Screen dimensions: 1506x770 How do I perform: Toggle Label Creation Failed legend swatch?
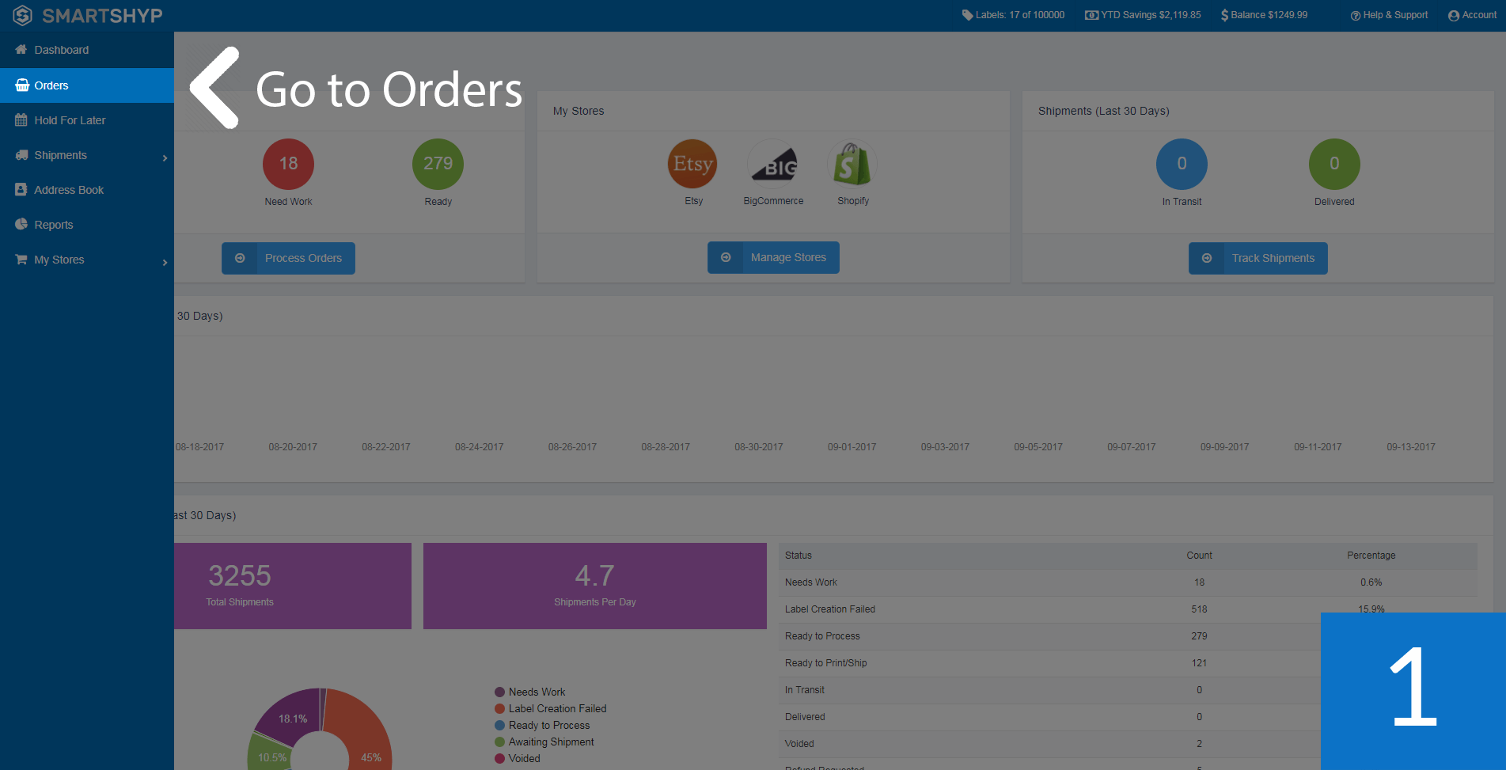coord(499,709)
